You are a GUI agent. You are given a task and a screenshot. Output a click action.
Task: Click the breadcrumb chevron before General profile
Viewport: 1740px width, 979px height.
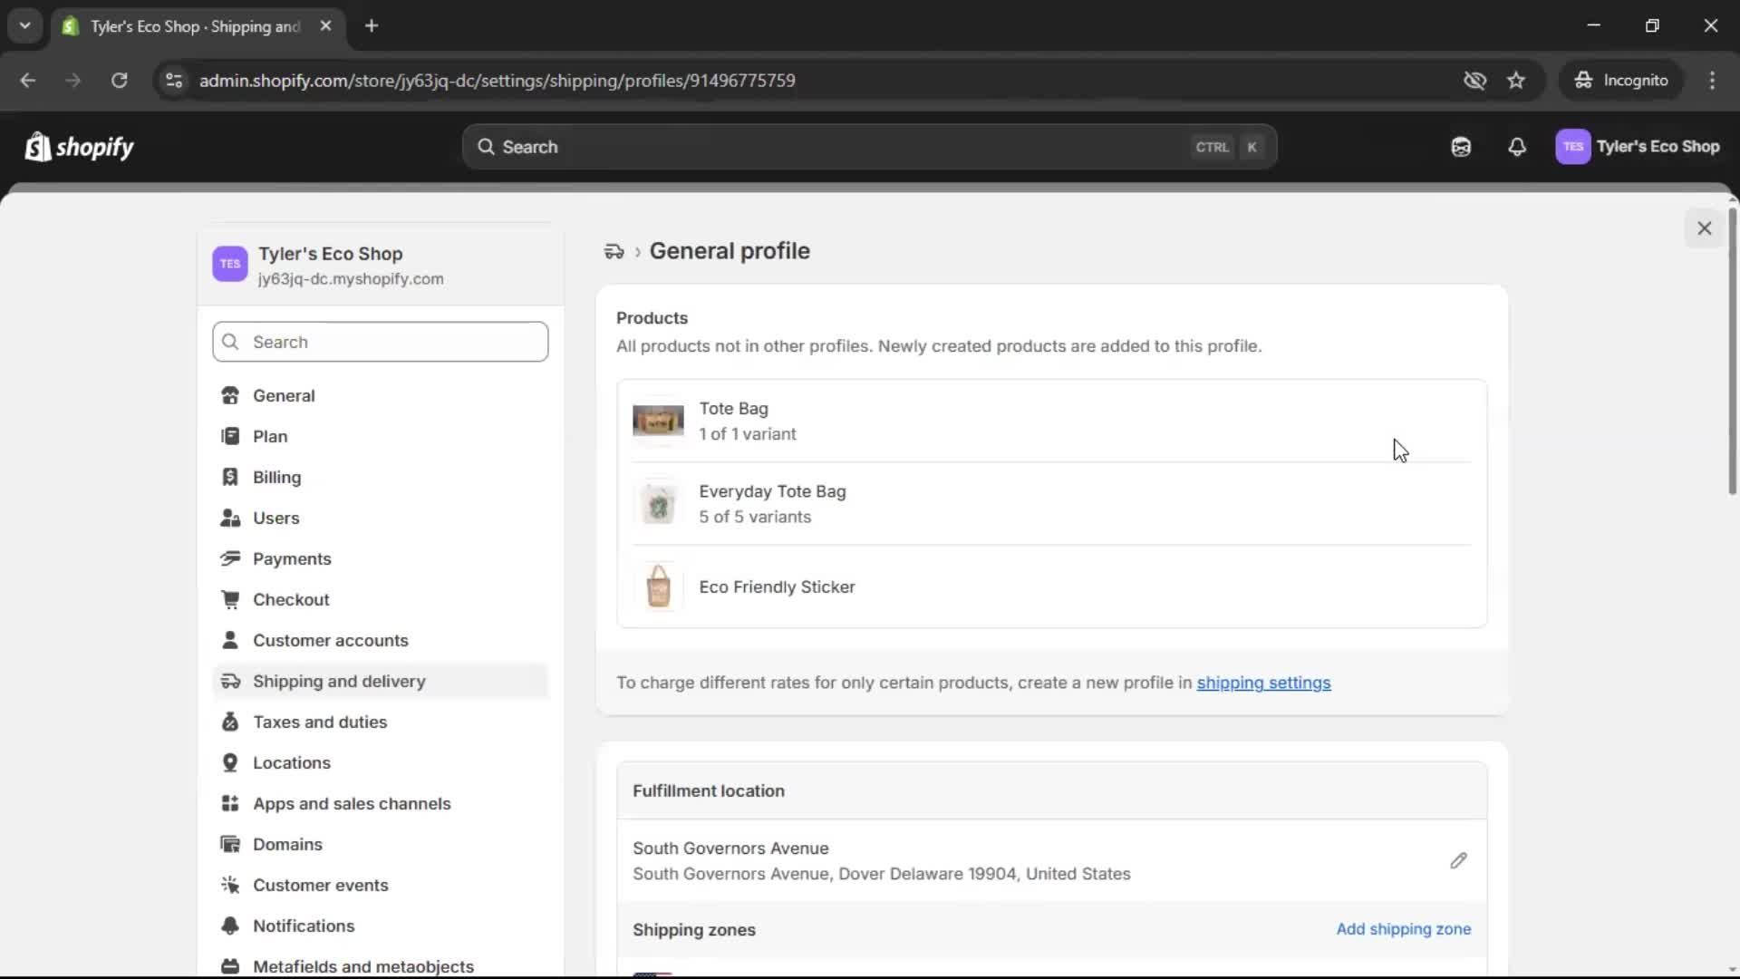click(x=637, y=251)
